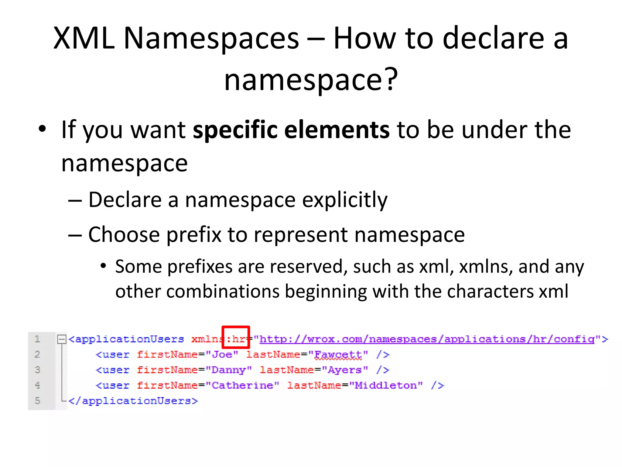Click the "Joe" firstName value
Viewport: 622px width, 467px height.
point(222,355)
